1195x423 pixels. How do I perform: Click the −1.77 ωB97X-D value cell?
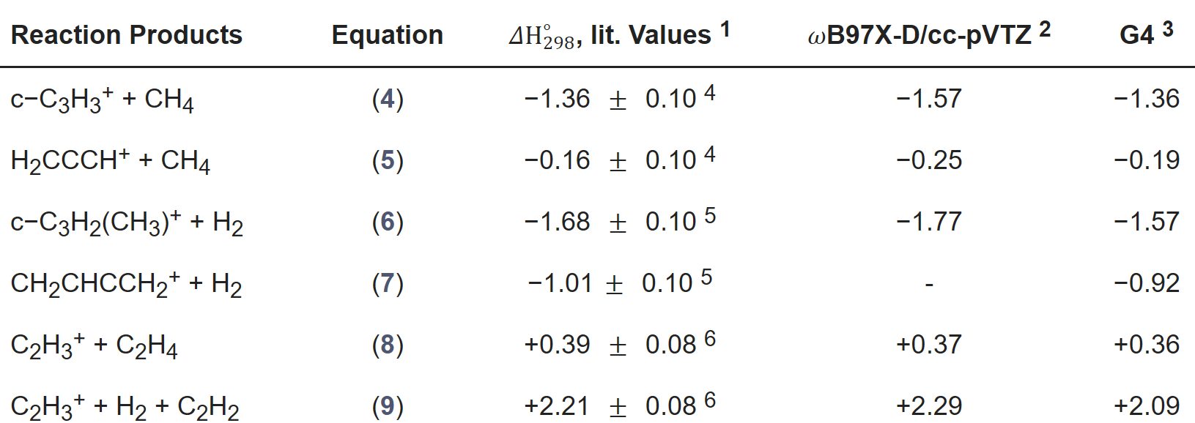[x=929, y=222]
